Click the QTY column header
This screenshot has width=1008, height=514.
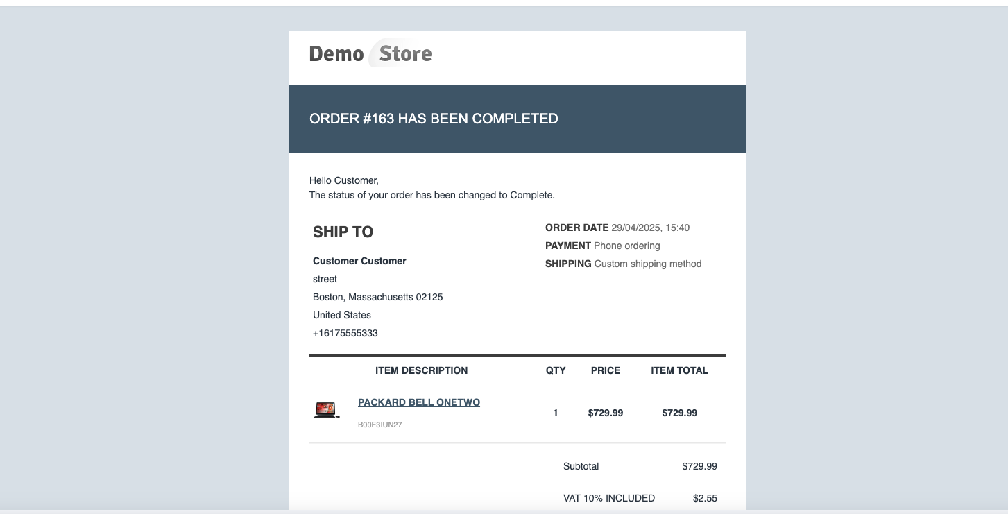556,370
